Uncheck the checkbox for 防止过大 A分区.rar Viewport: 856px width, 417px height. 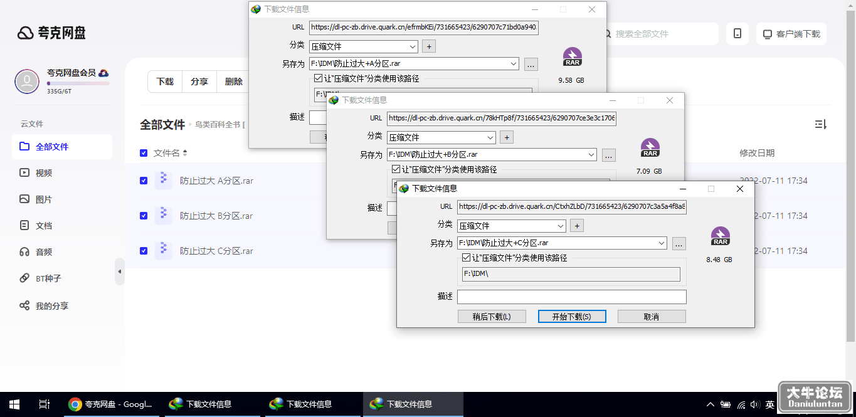click(x=144, y=181)
